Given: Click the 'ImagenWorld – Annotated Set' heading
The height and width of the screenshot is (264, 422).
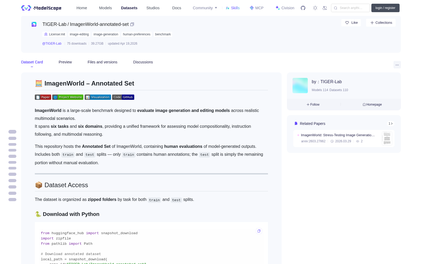Looking at the screenshot, I should pos(84,83).
